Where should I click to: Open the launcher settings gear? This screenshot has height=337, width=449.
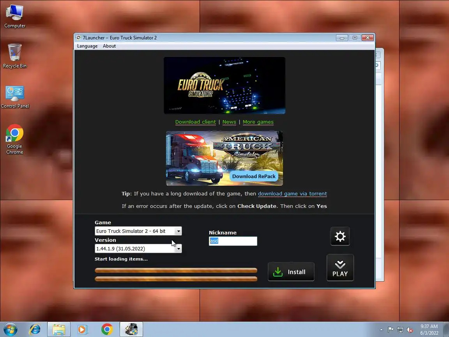[x=340, y=236]
